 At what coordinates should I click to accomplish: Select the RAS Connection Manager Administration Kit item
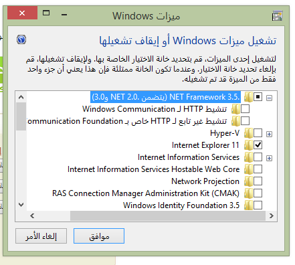pos(146,193)
